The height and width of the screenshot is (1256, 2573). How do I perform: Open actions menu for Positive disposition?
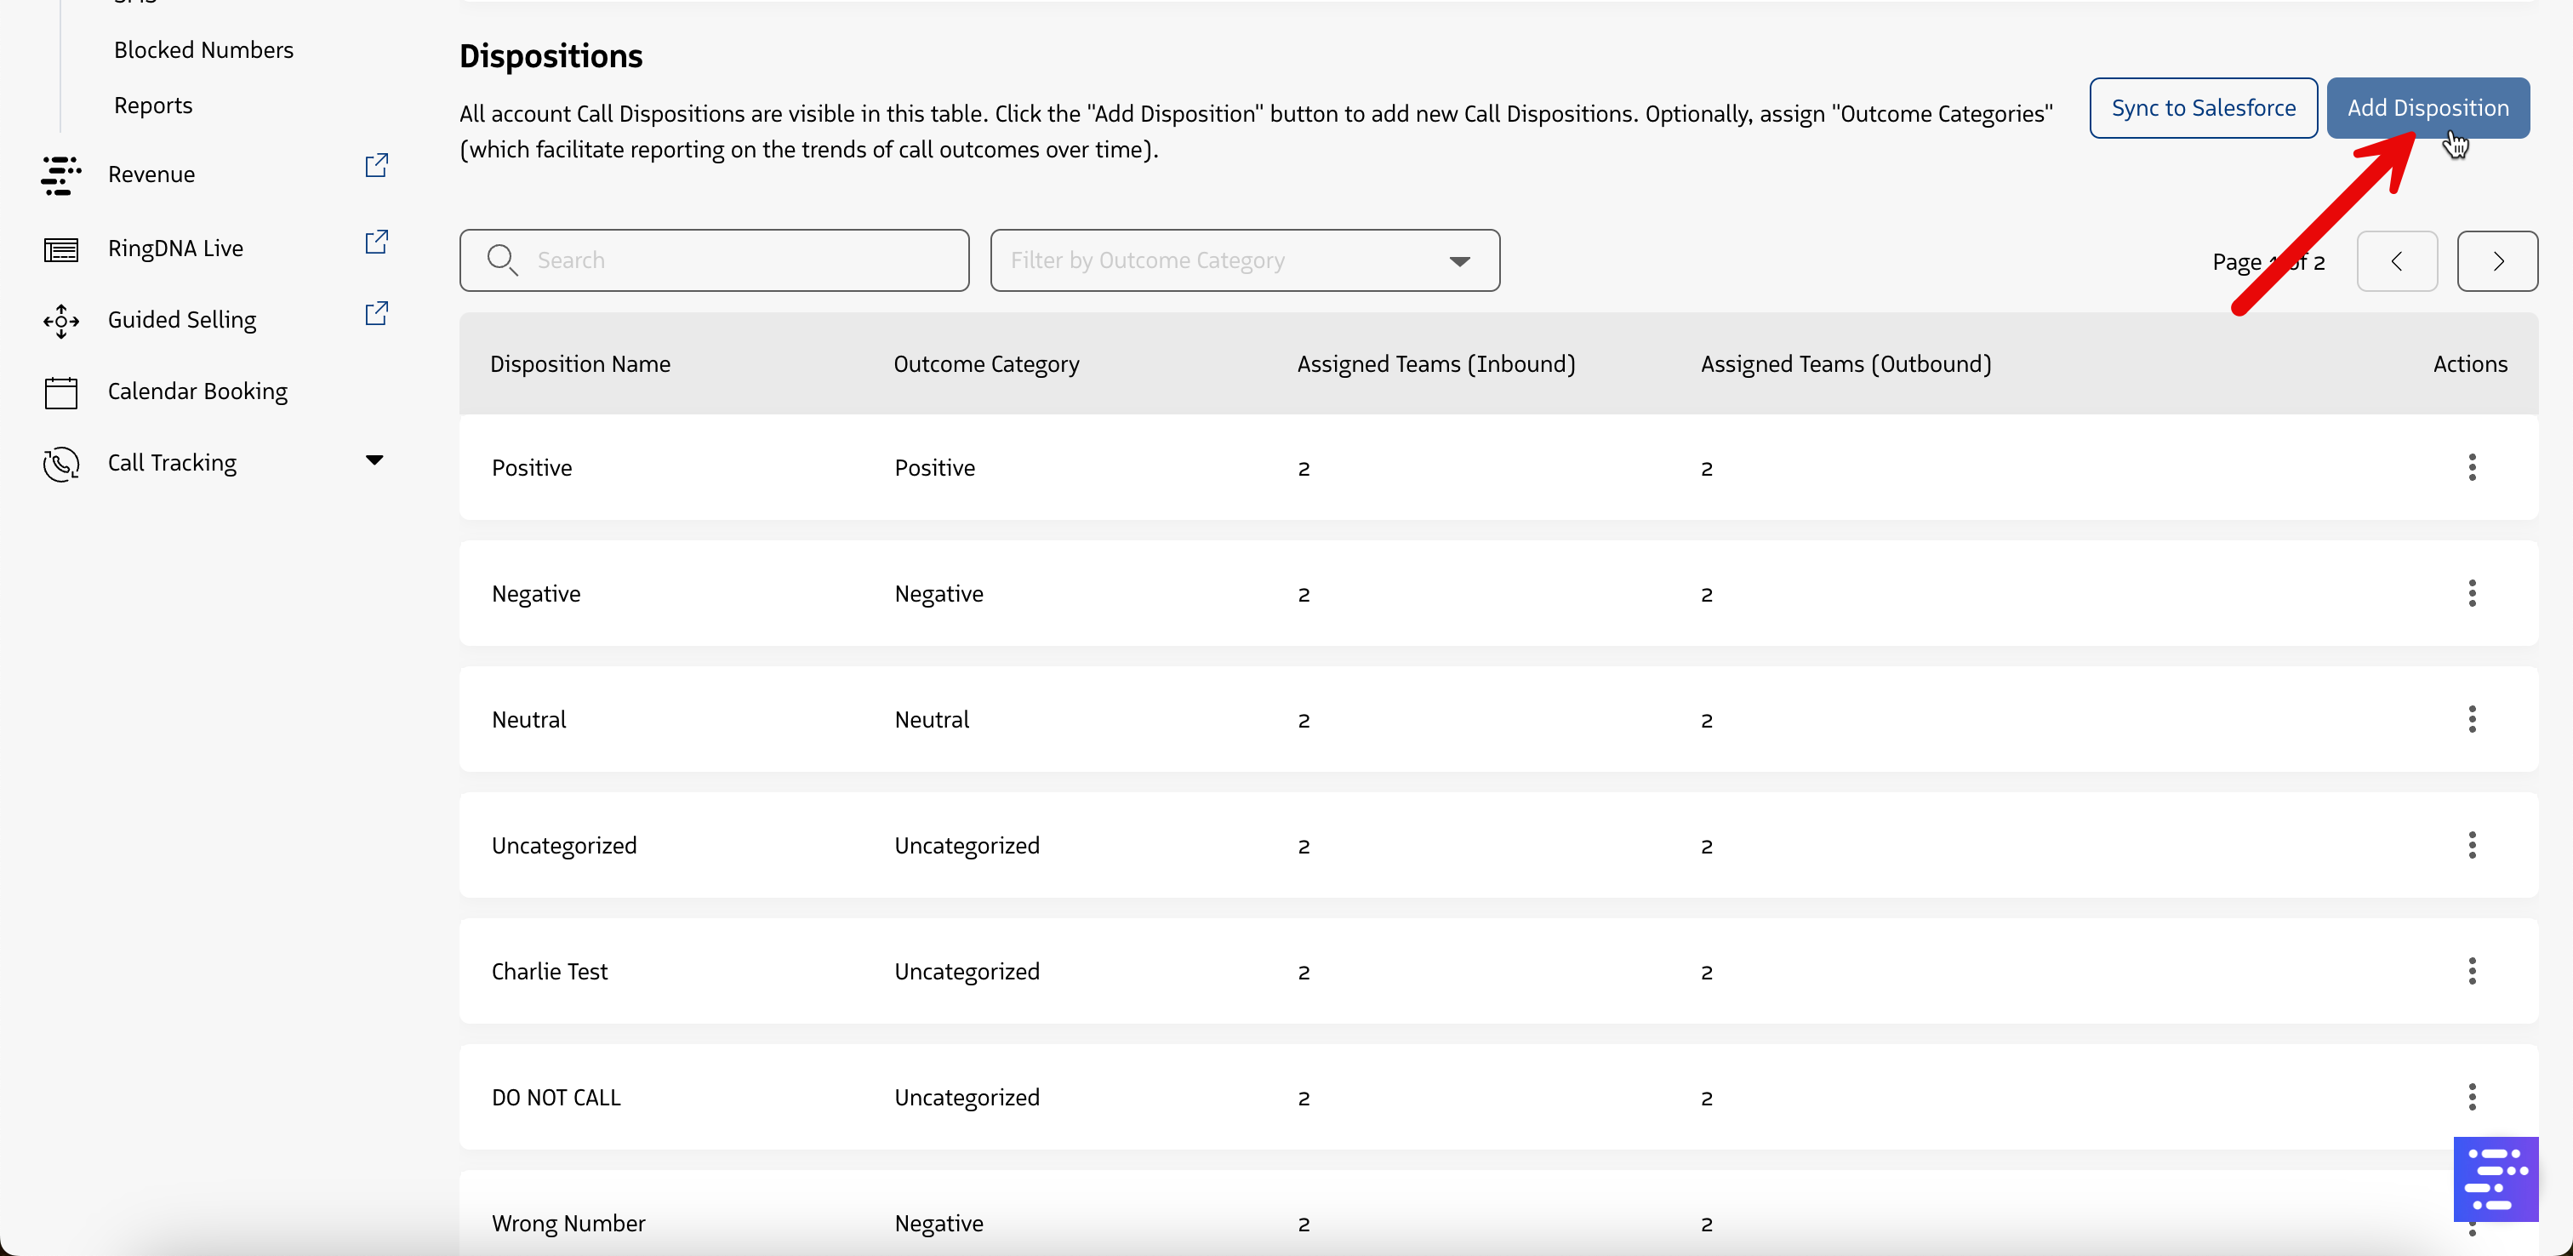click(2471, 468)
